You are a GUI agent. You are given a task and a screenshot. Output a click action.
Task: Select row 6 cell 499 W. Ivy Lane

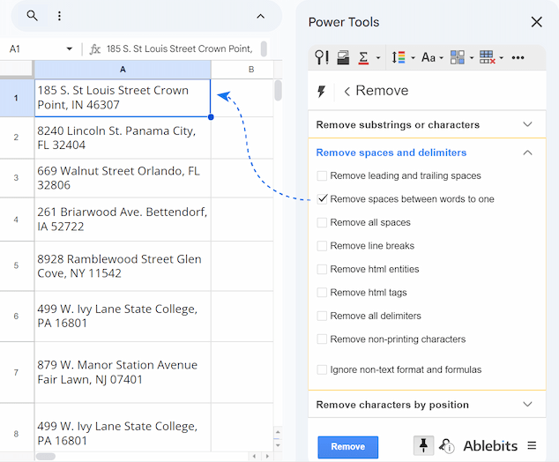pyautogui.click(x=123, y=317)
